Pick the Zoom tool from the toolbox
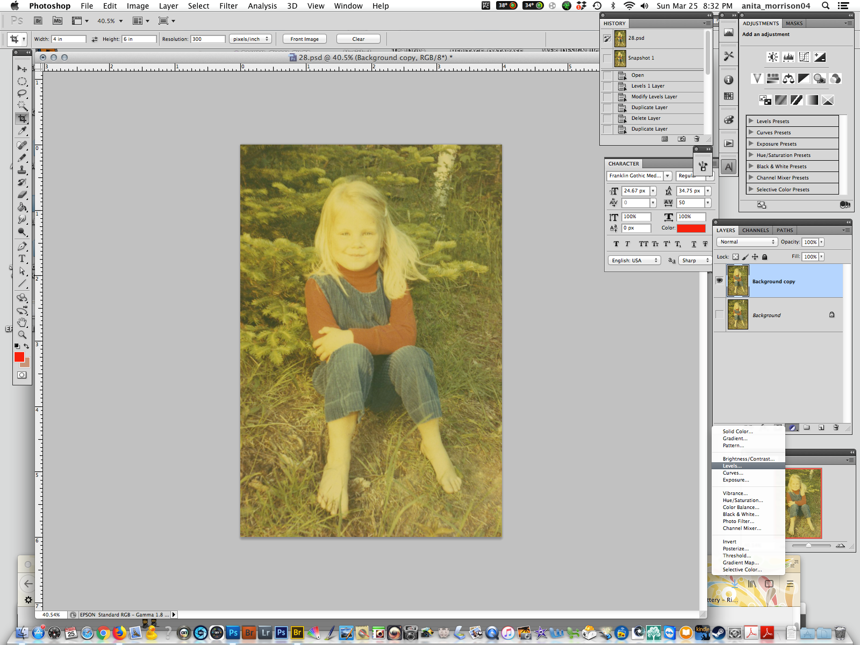860x645 pixels. pos(22,334)
